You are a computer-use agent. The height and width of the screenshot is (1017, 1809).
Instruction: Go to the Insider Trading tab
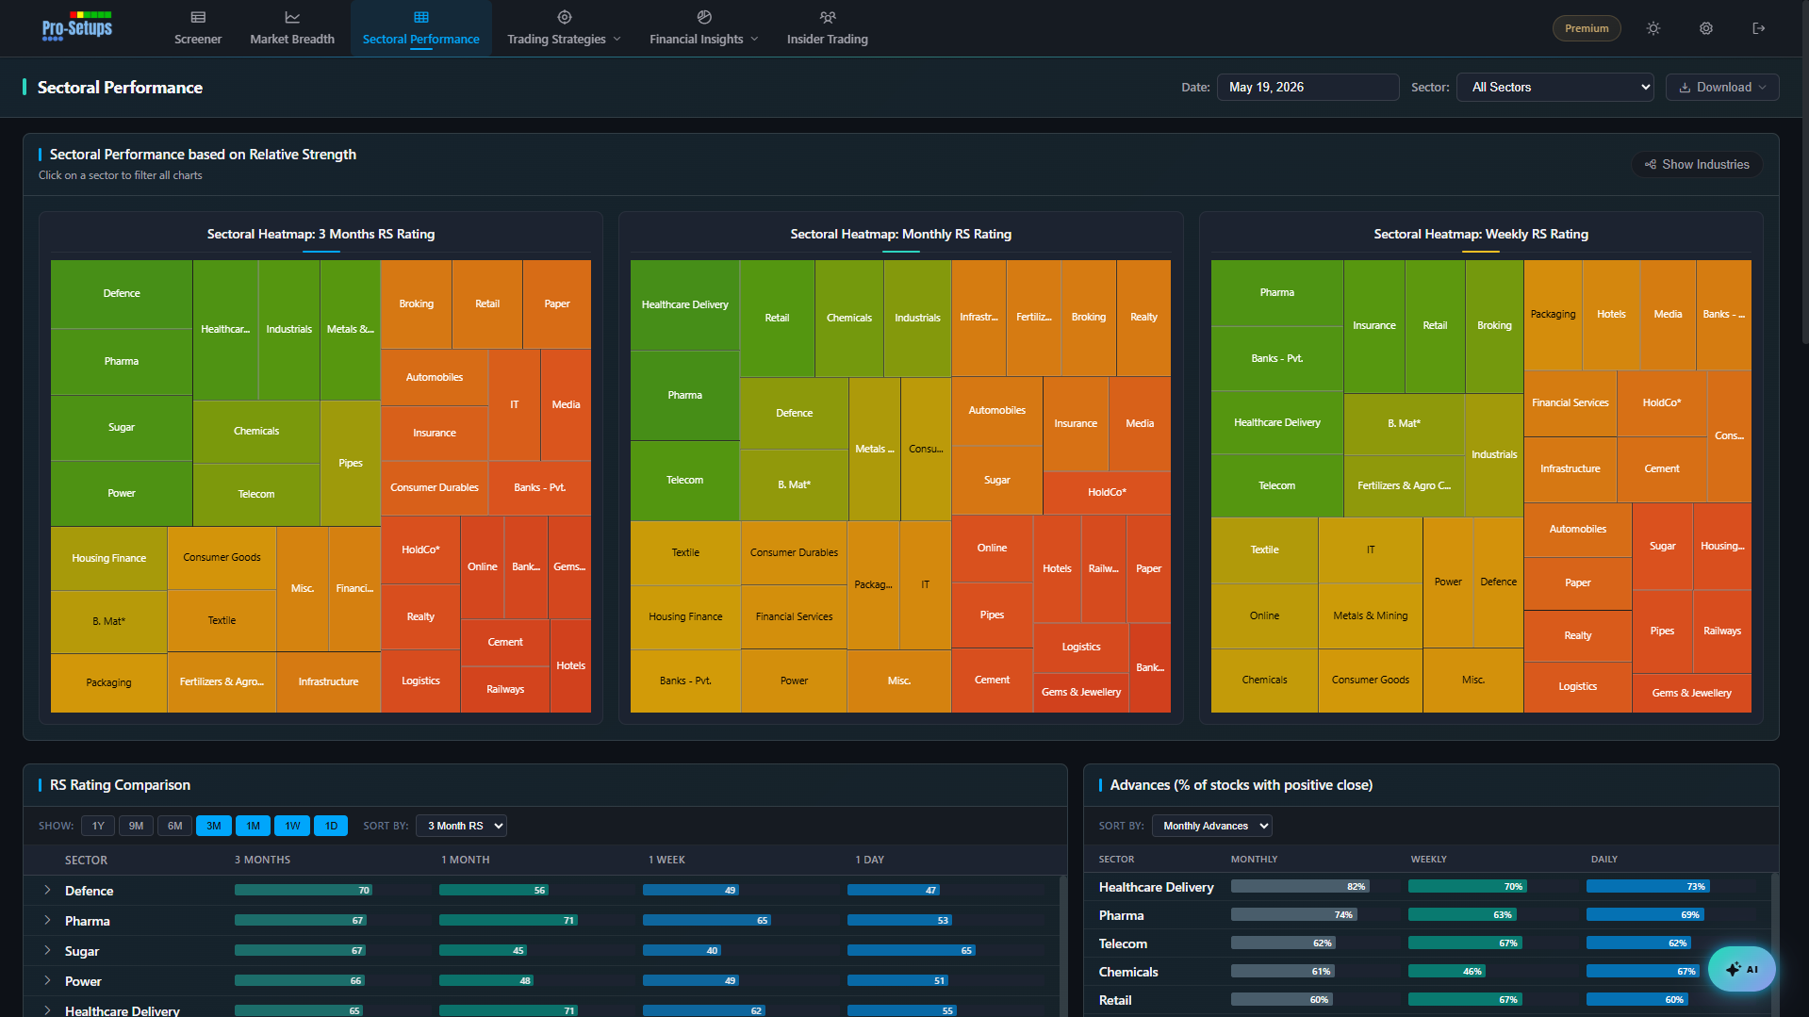coord(828,29)
